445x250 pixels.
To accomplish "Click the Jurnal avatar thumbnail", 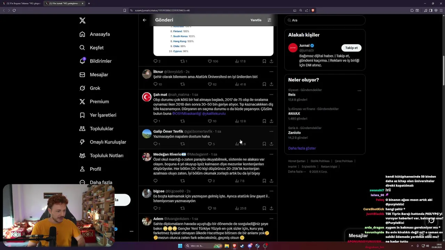I will click(x=293, y=48).
